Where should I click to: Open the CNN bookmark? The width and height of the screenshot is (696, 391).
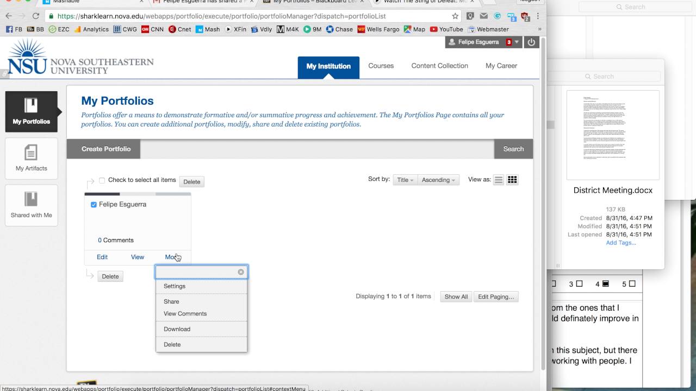[x=152, y=29]
